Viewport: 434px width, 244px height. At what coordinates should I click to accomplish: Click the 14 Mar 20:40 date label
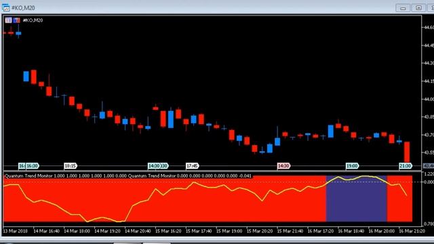(x=138, y=231)
